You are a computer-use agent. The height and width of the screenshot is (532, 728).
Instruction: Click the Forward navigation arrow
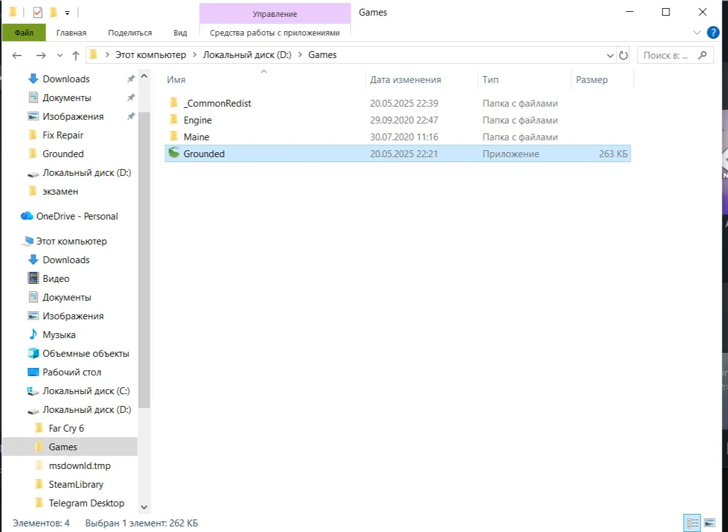(41, 56)
